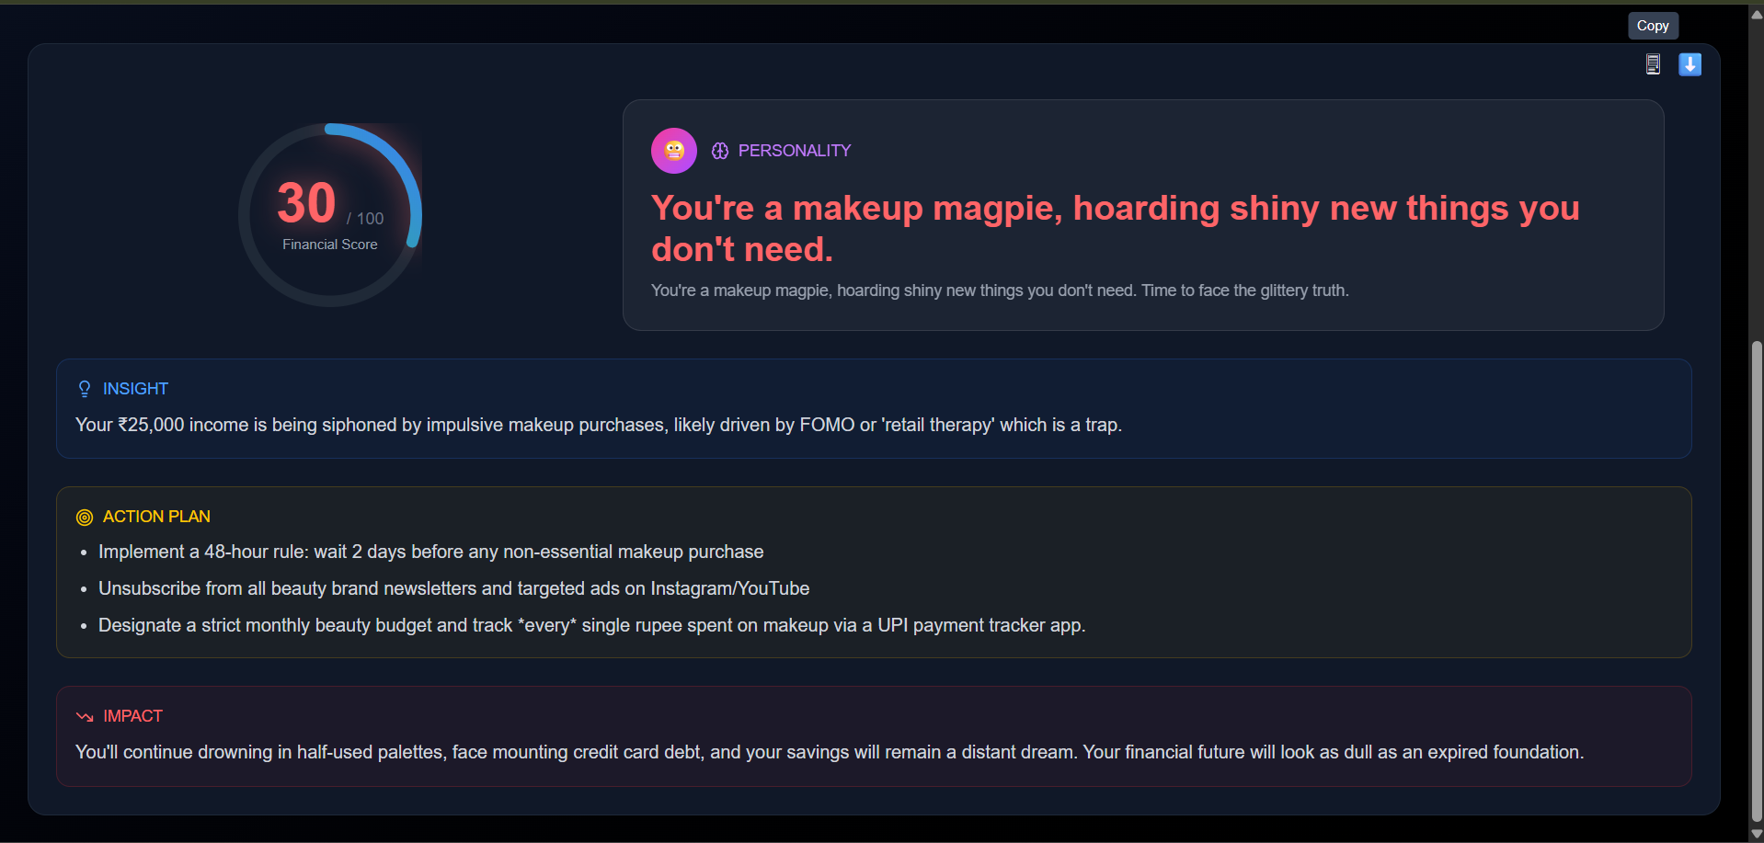The width and height of the screenshot is (1764, 843).
Task: Click the 48-hour rule action item
Action: coord(431,552)
